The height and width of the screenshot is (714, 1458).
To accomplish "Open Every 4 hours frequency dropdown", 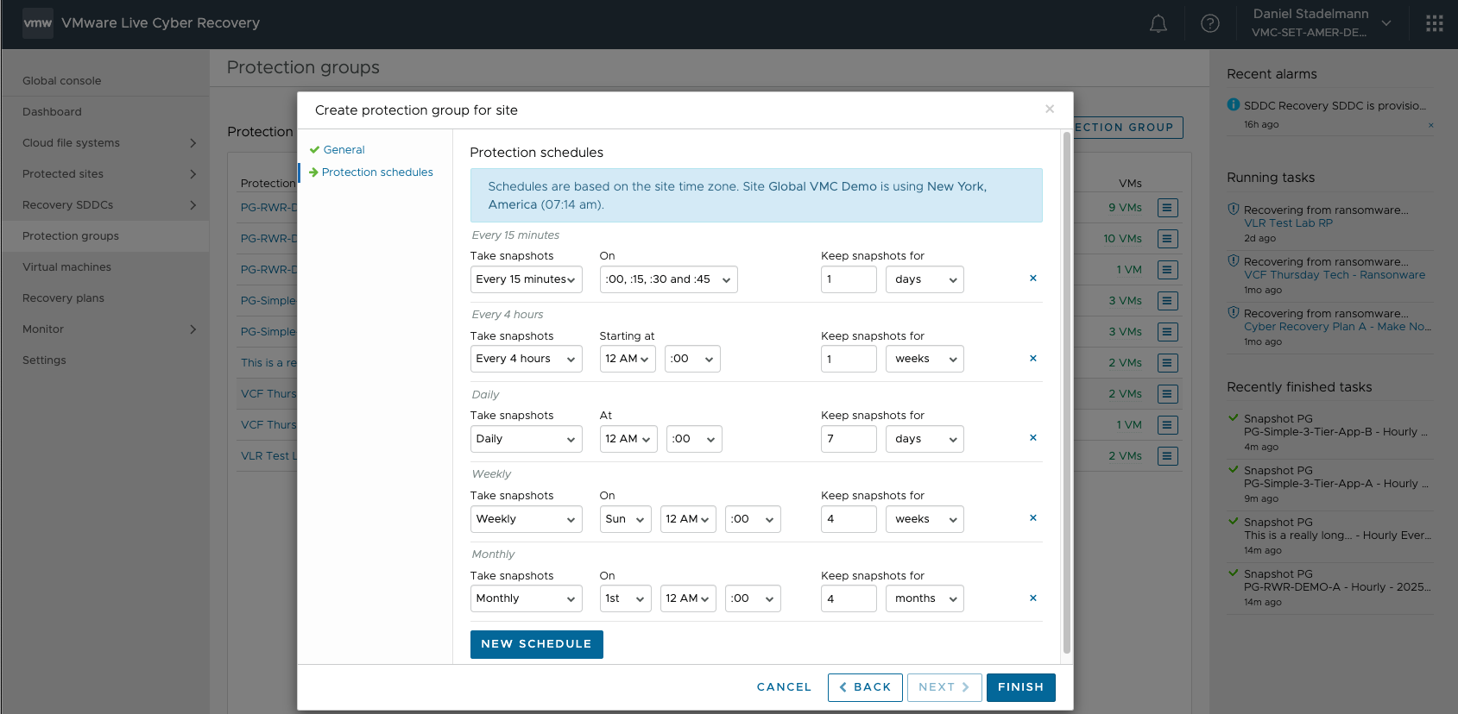I will coord(526,359).
